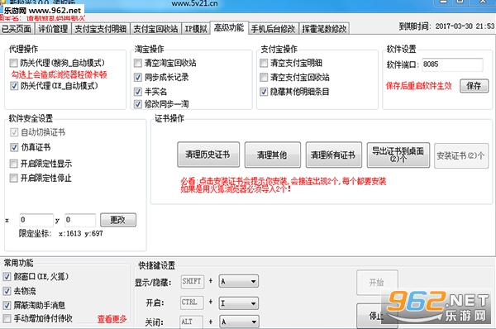Click the 到期时间 date text
This screenshot has height=329, width=496.
(x=446, y=26)
